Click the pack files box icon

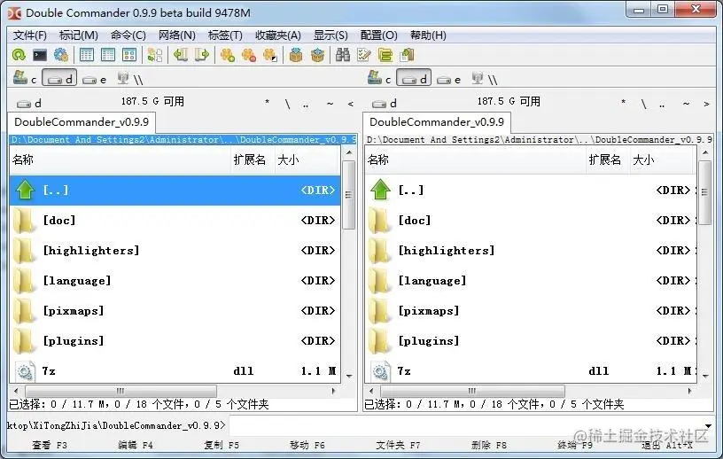click(296, 55)
